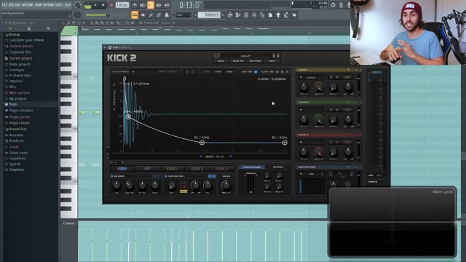Click the yellow distortion mode button
Image resolution: width=466 pixels, height=262 pixels.
click(183, 191)
